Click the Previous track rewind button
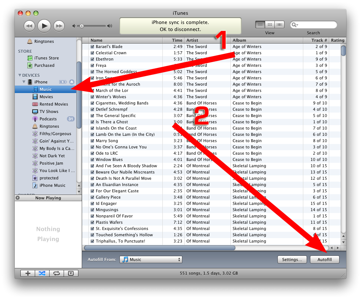361x299 pixels. point(30,26)
